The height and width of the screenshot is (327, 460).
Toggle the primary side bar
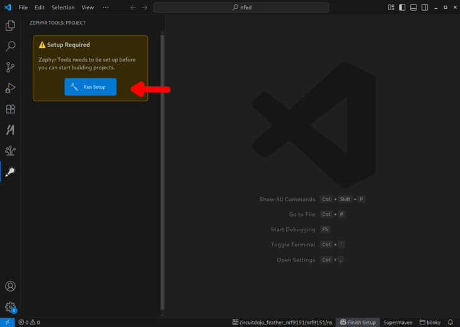[402, 8]
